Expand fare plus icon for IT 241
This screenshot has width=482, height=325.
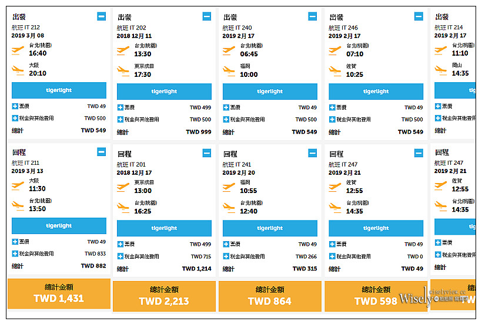pos(226,244)
